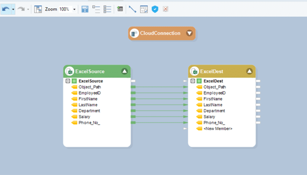307x175 pixels.
Task: Select the ExcelSource root node label
Action: (91, 81)
